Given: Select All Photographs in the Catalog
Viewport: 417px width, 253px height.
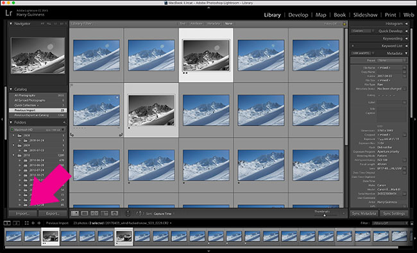Looking at the screenshot, I should click(38, 95).
